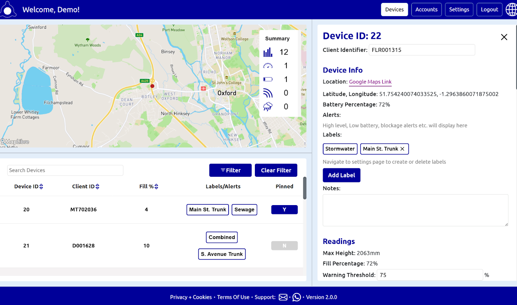
Task: Click the globe language icon in the top bar
Action: coord(511,9)
